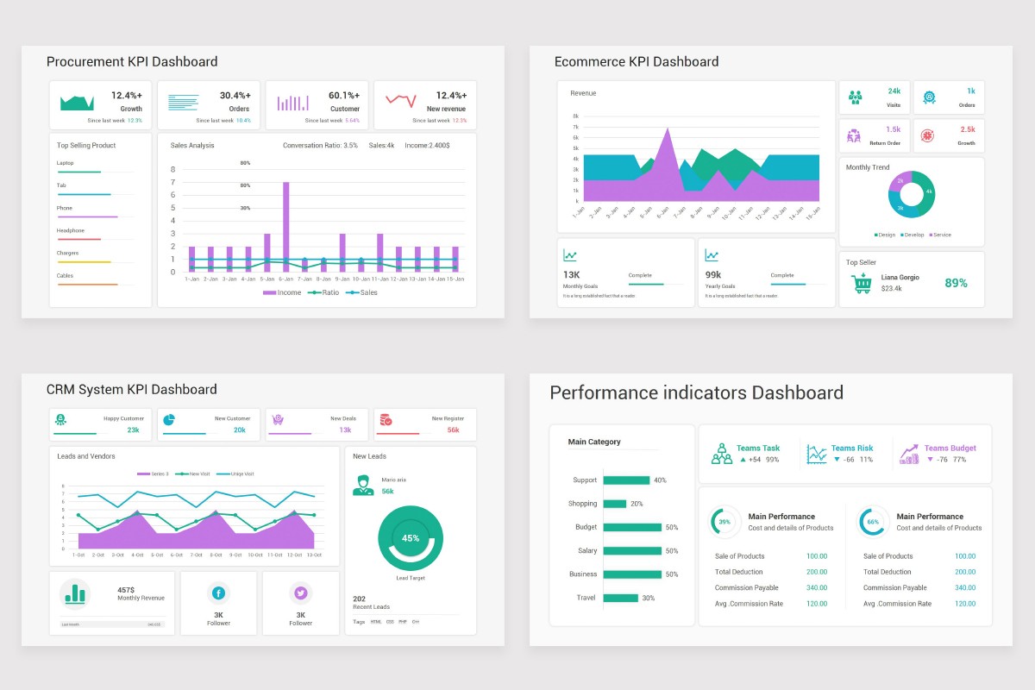
Task: Click the purple Customer bar-chart icon
Action: pos(292,103)
